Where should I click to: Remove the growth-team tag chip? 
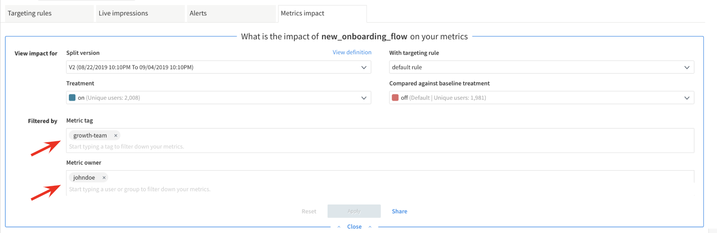(x=116, y=136)
